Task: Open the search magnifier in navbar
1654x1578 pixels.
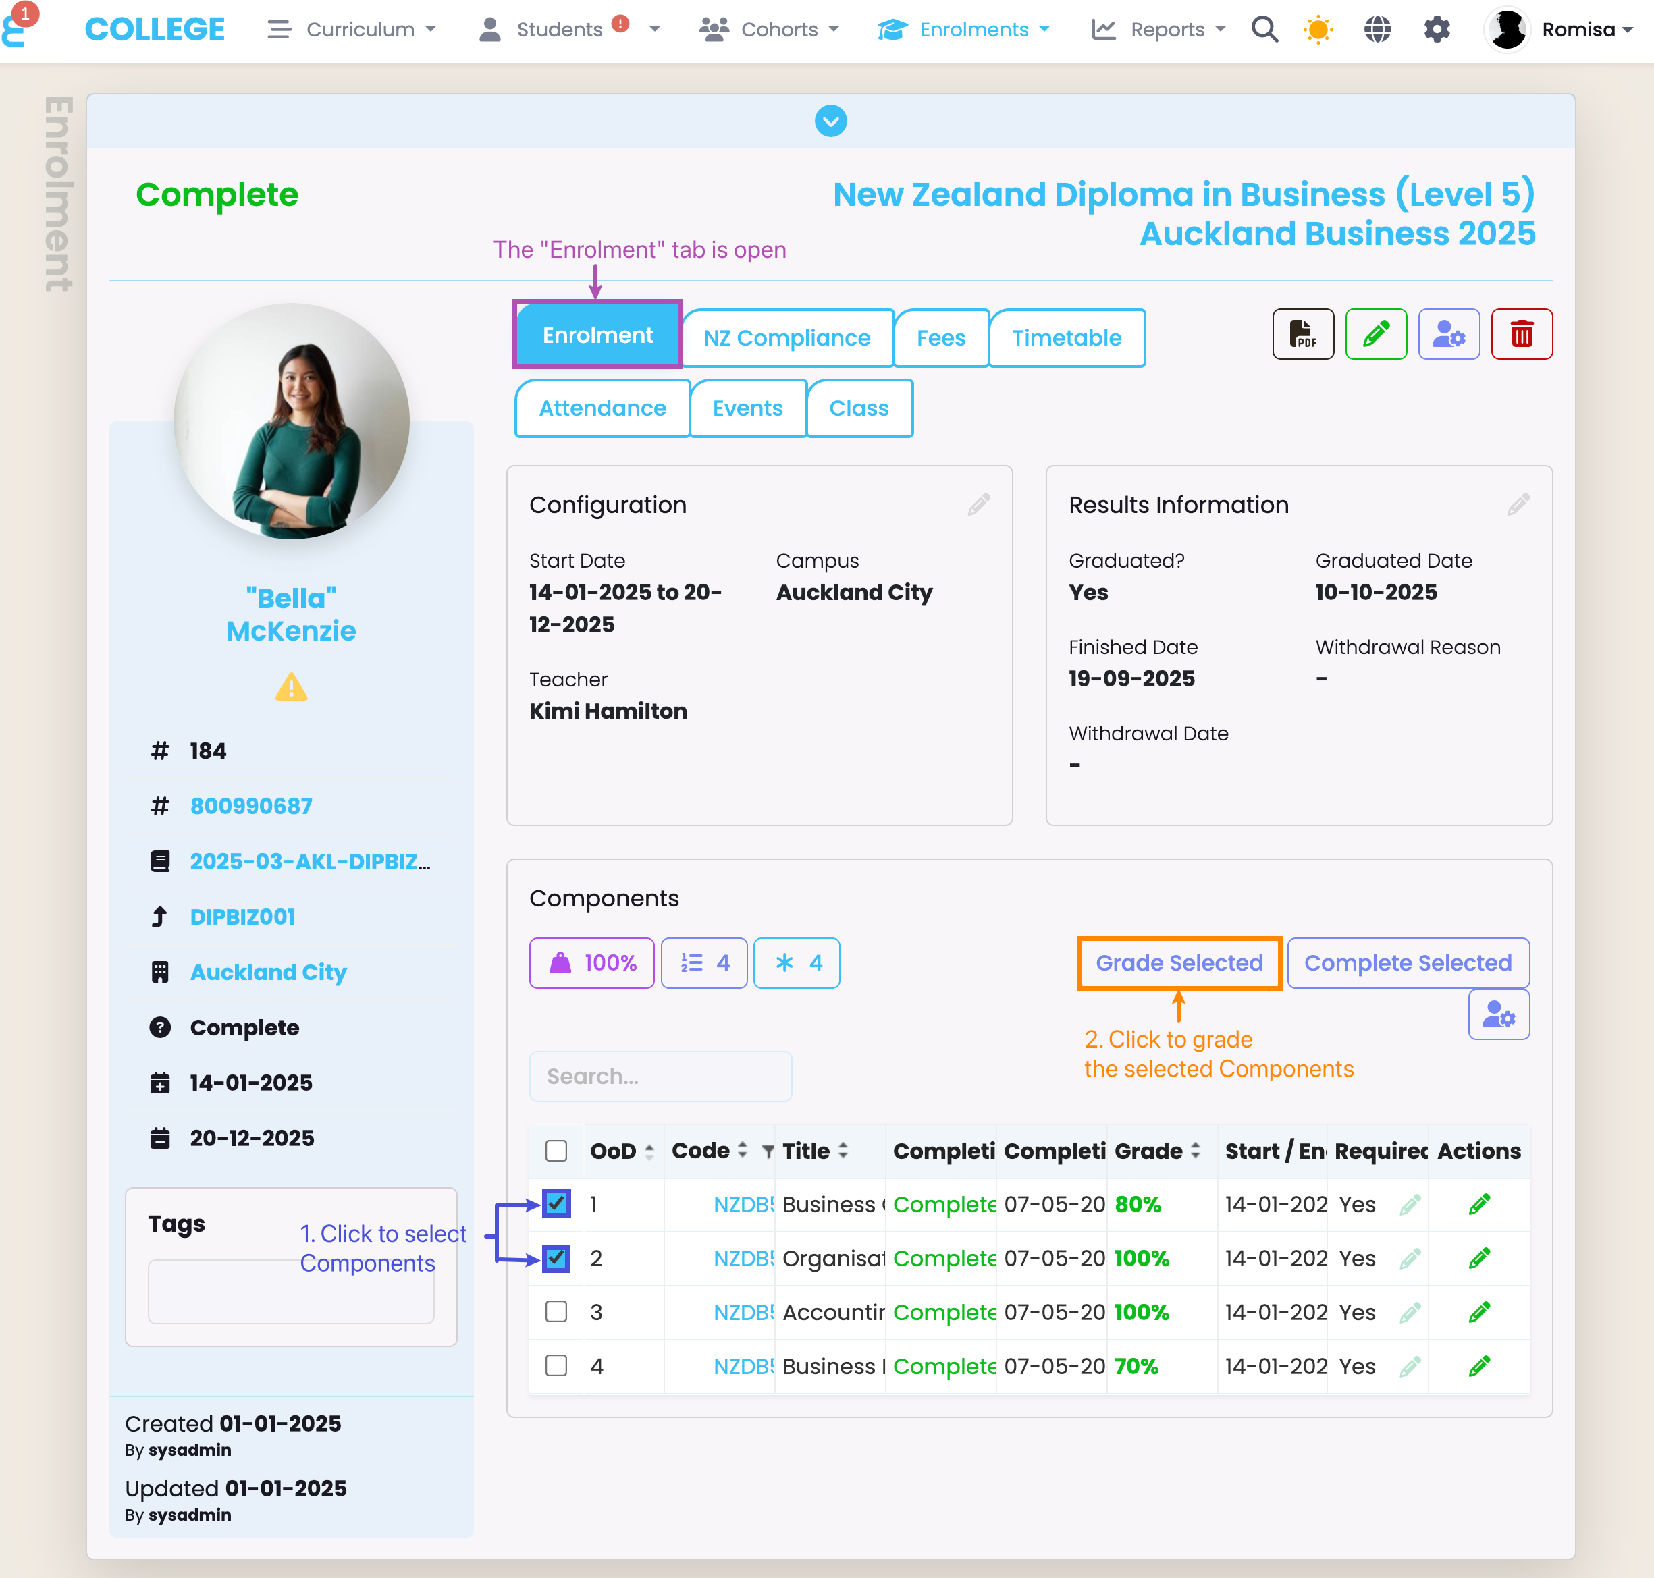Action: tap(1264, 30)
